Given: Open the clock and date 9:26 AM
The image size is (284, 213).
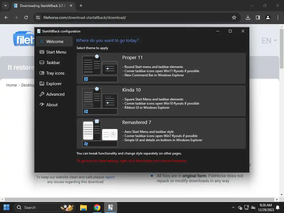Looking at the screenshot, I should tap(266, 207).
